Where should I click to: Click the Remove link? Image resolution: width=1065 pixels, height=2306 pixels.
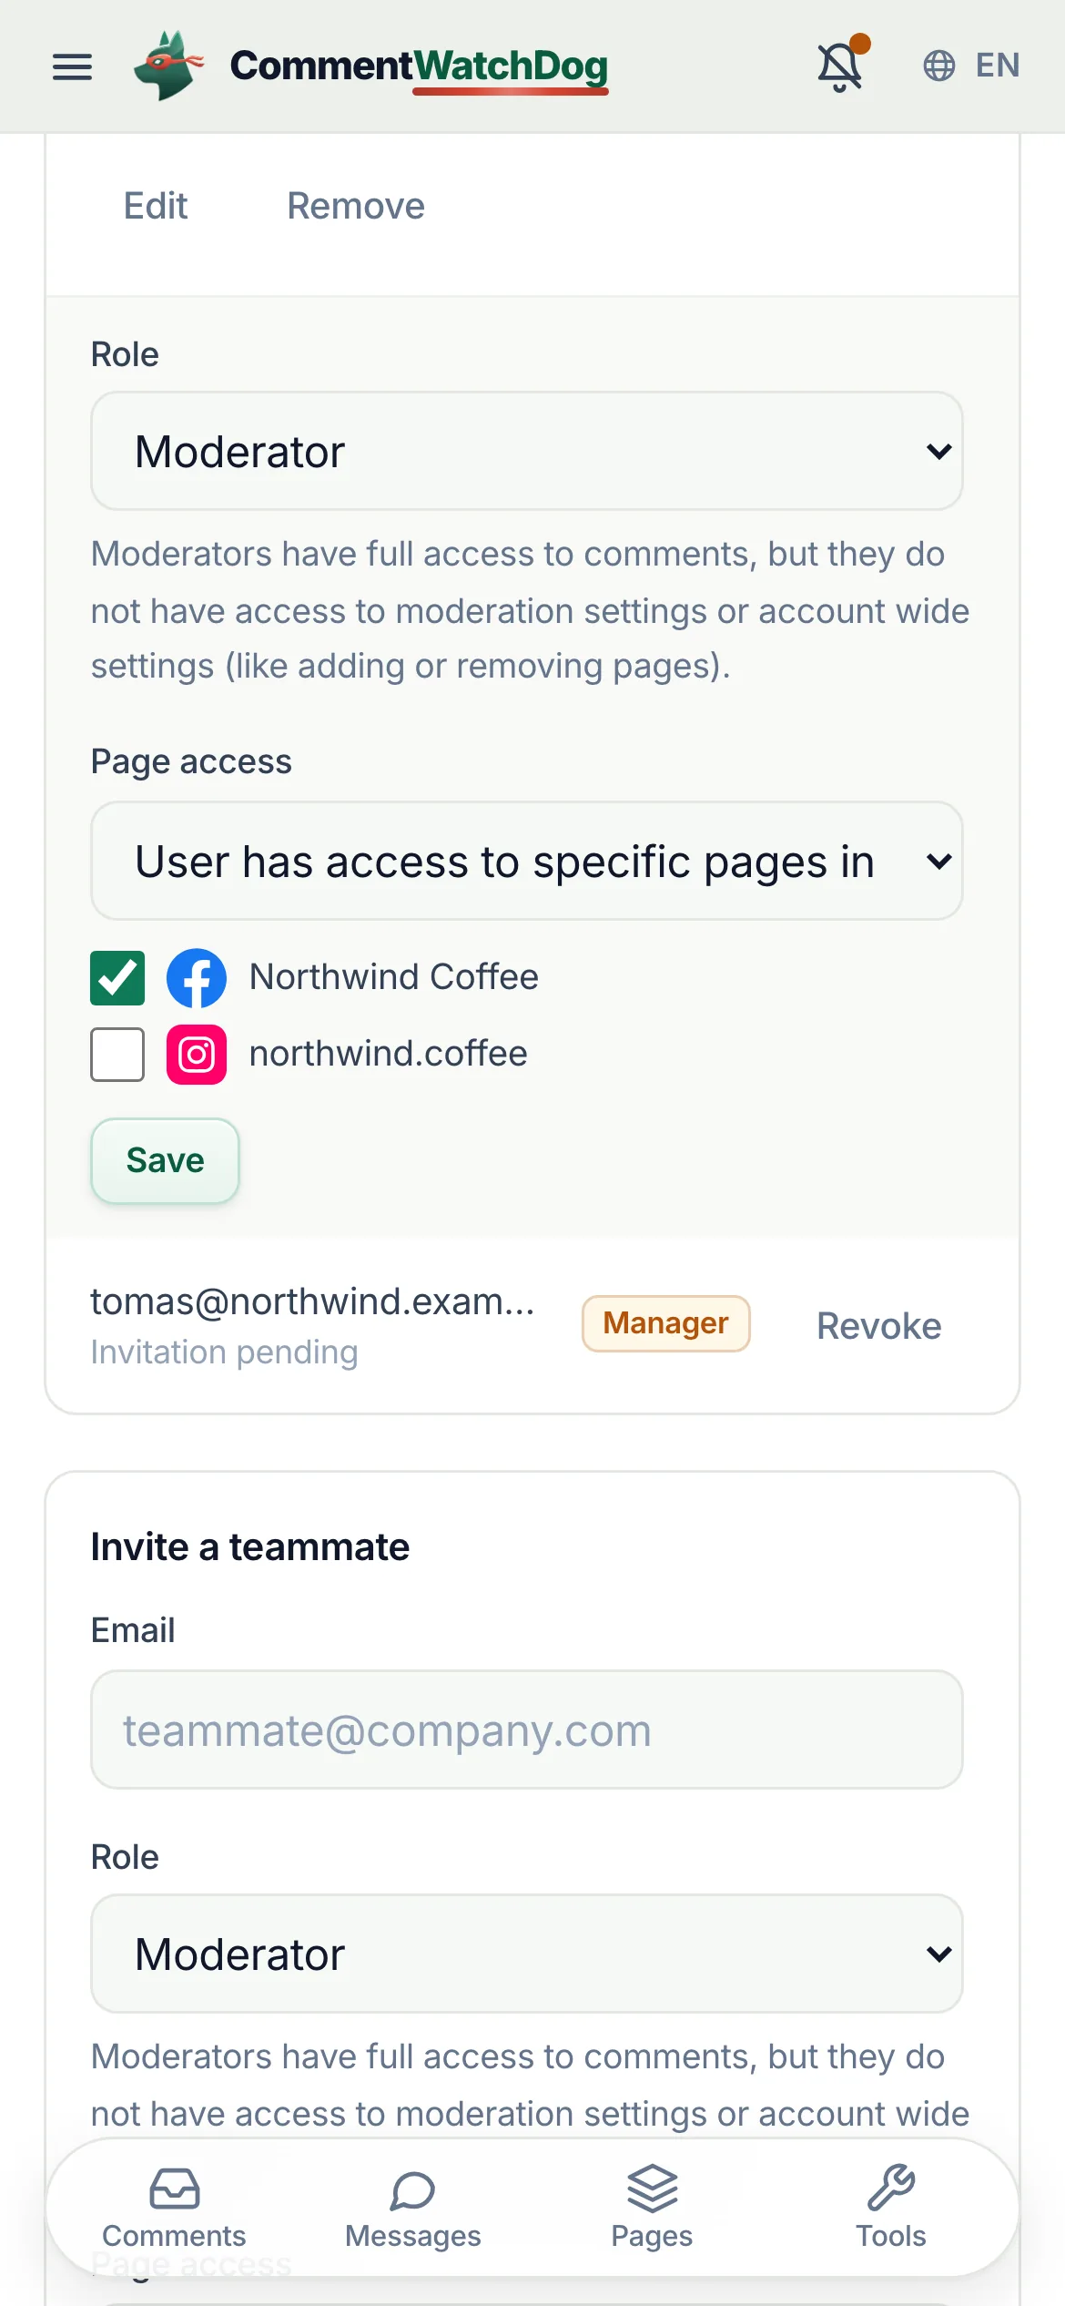pos(356,206)
